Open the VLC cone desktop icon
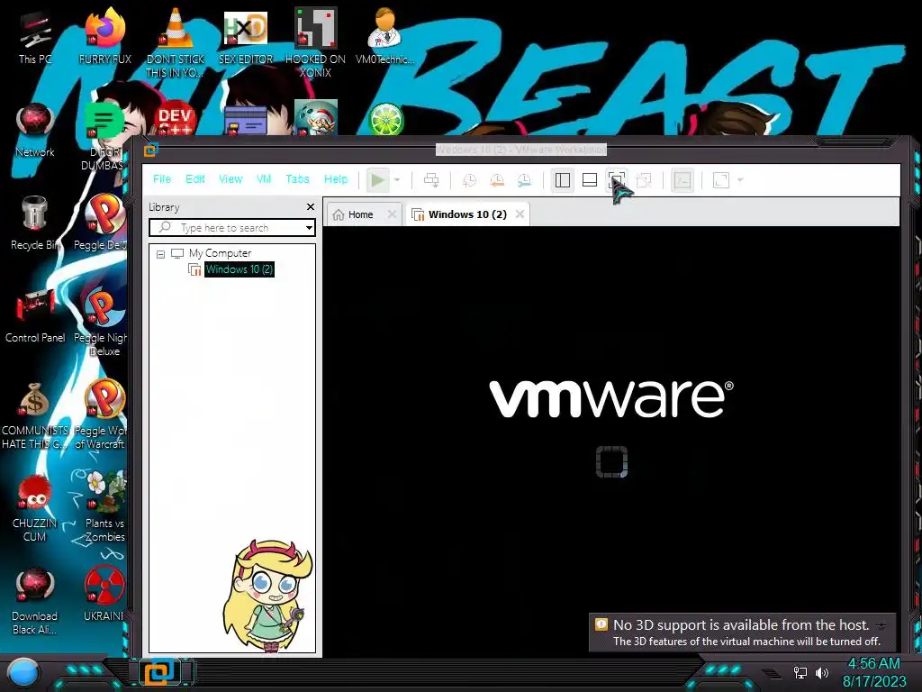 pyautogui.click(x=176, y=42)
